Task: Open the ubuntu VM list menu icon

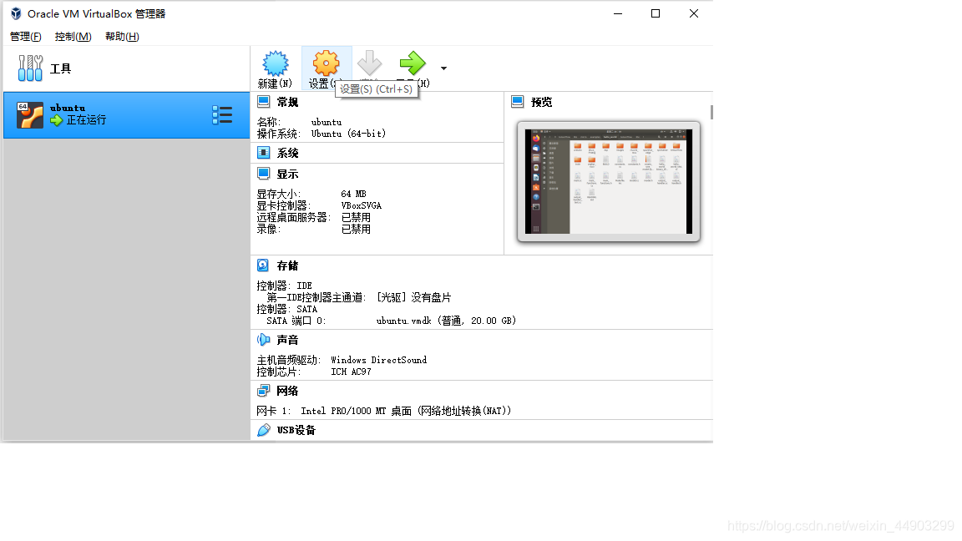Action: [x=222, y=114]
